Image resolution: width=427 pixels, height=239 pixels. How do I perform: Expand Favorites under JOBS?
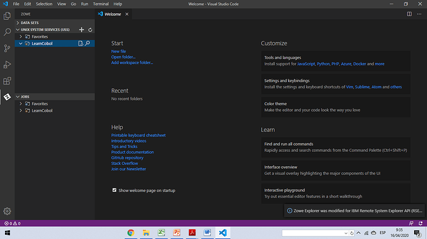[x=20, y=104]
